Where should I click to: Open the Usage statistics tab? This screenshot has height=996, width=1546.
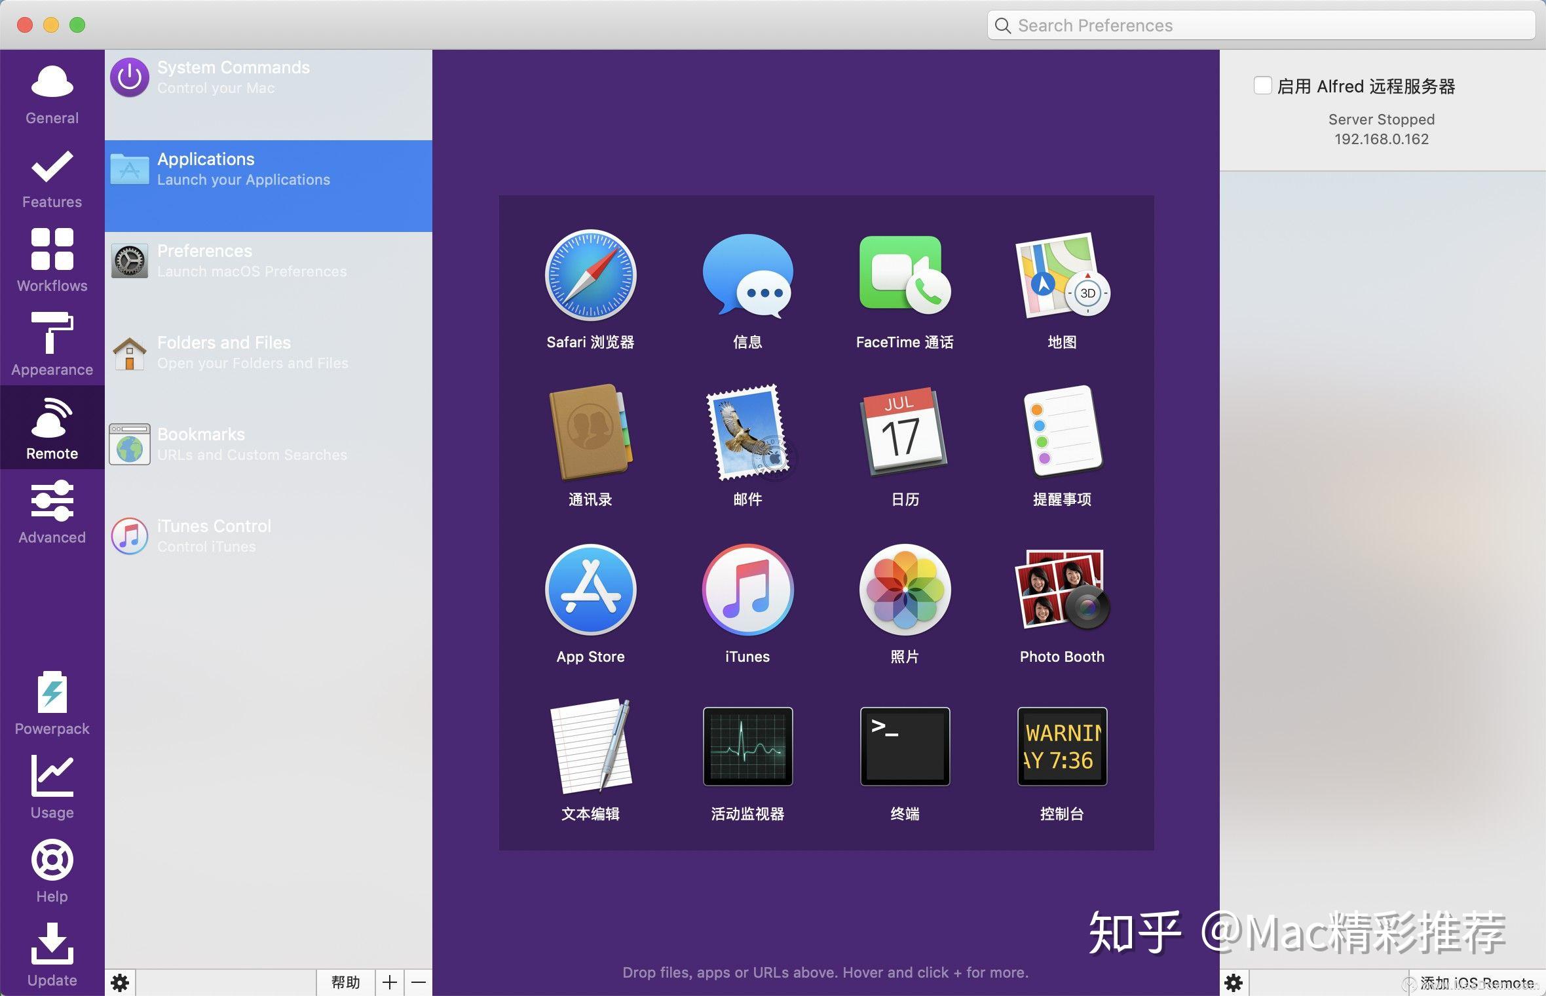(x=52, y=786)
